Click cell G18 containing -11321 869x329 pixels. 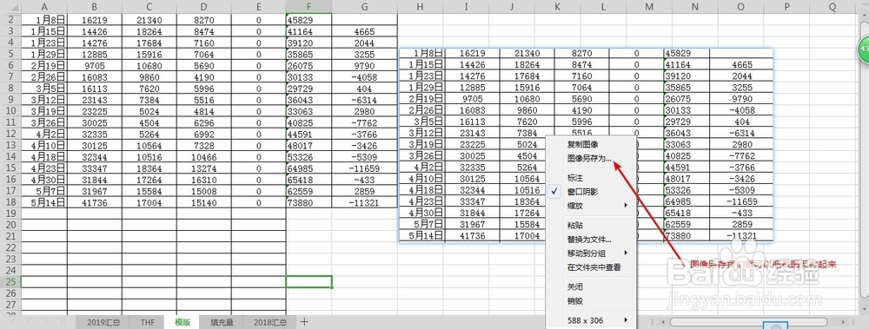(364, 203)
